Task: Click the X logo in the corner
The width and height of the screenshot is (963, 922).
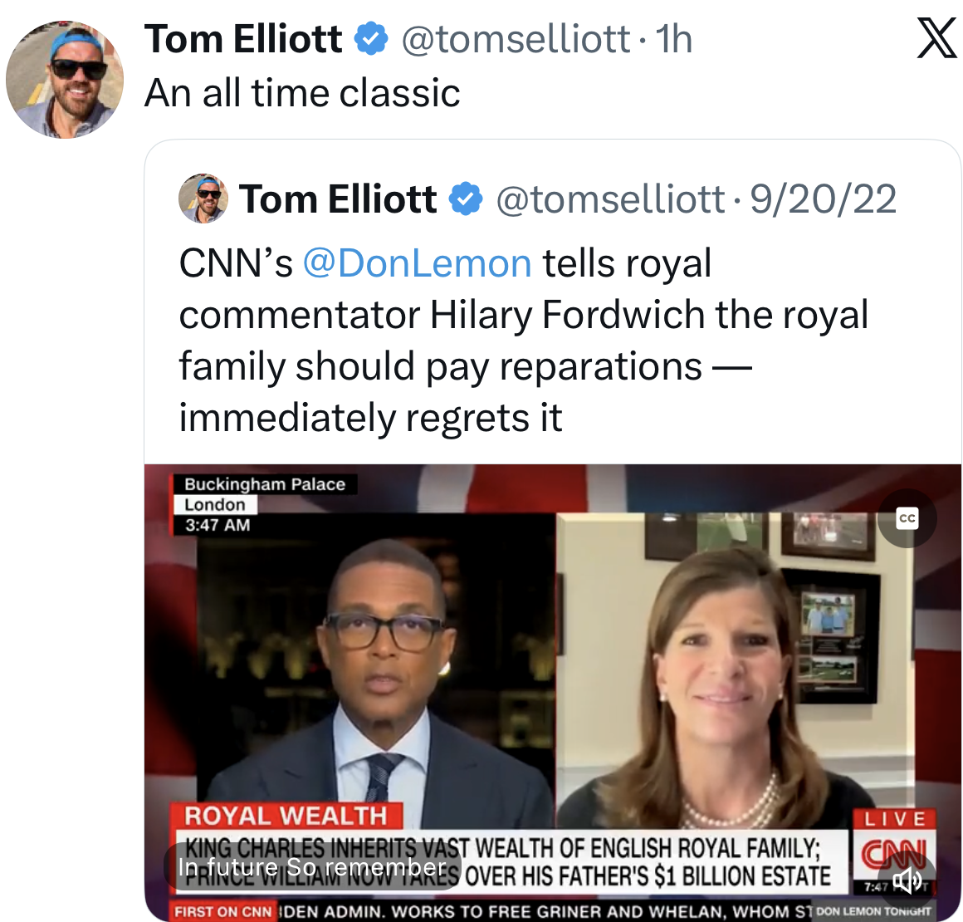Action: tap(936, 39)
